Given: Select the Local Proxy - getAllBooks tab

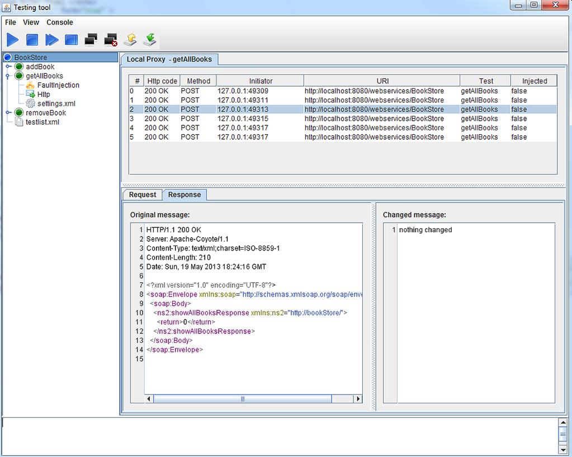Looking at the screenshot, I should 169,59.
